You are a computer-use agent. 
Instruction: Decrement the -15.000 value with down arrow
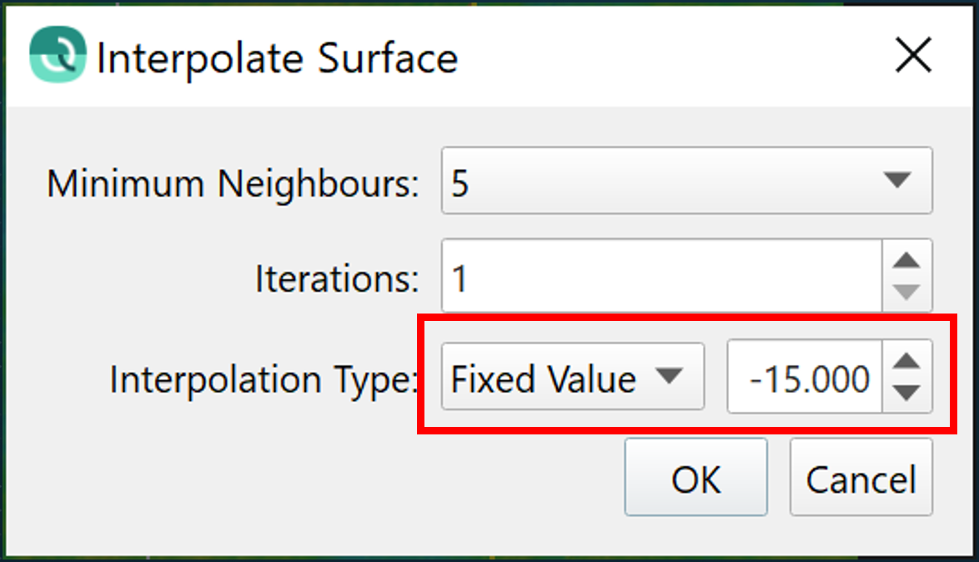coord(906,393)
